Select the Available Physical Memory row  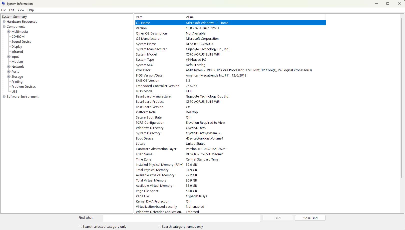(x=230, y=175)
